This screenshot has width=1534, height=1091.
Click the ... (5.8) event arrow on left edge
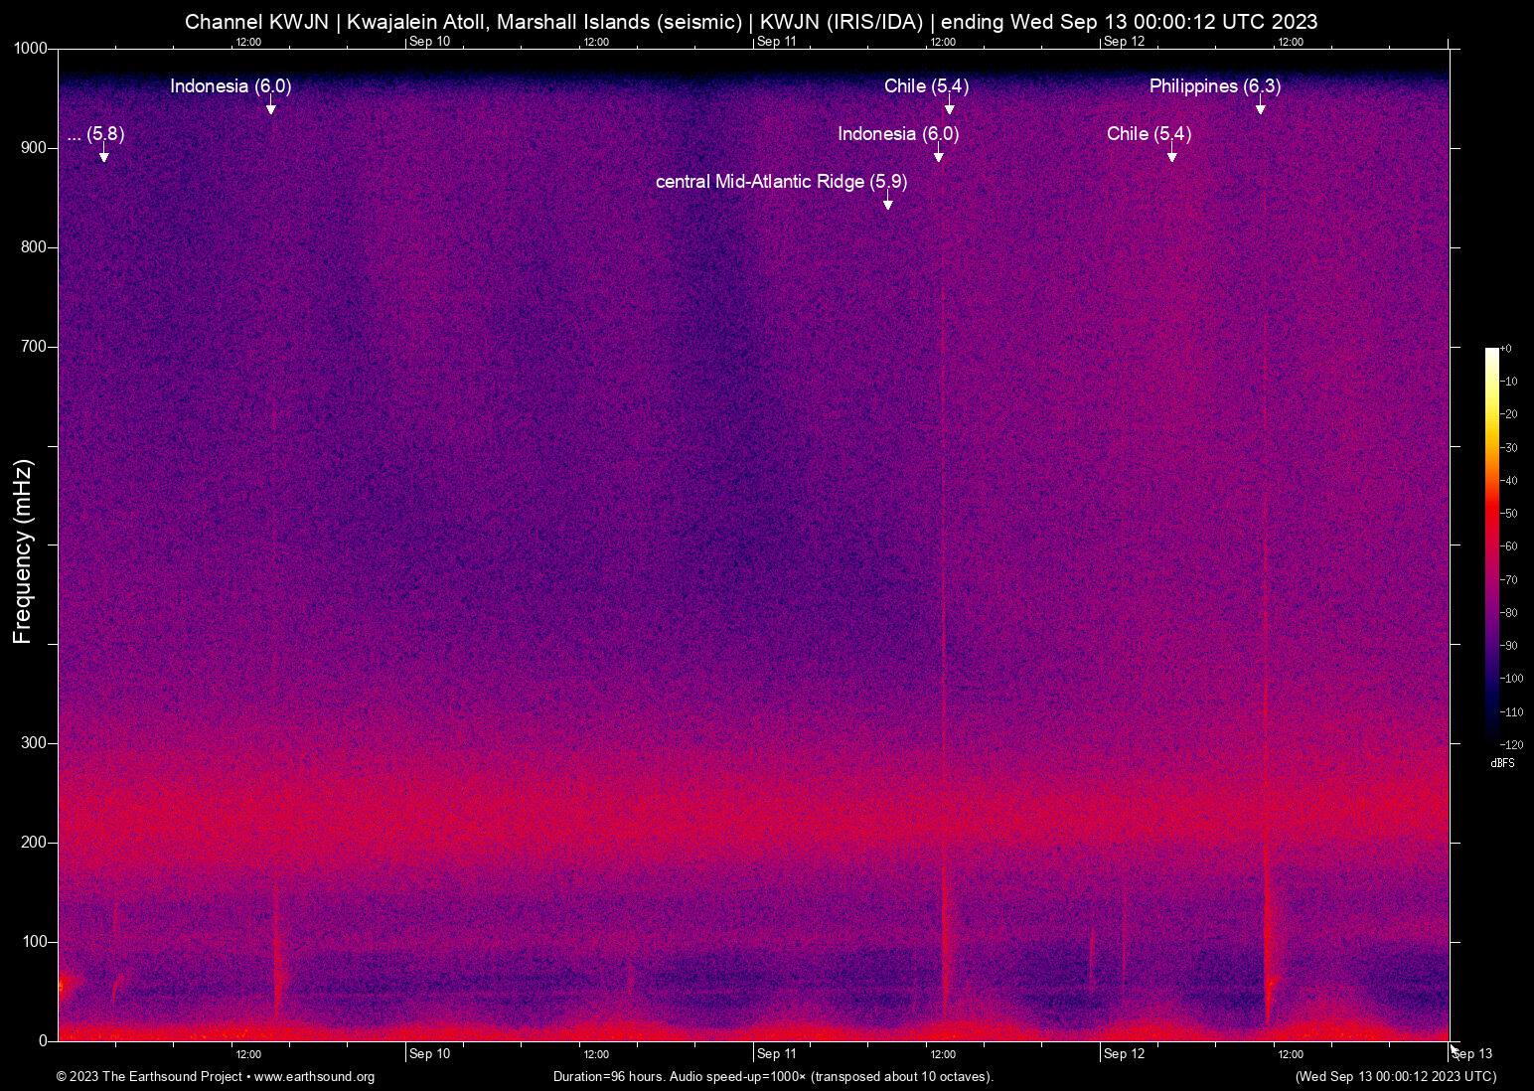click(102, 156)
